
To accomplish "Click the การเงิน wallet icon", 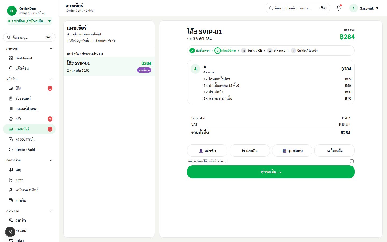I will [11, 200].
